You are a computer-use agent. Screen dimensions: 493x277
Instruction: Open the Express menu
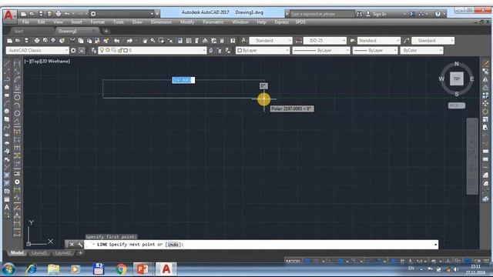click(281, 22)
